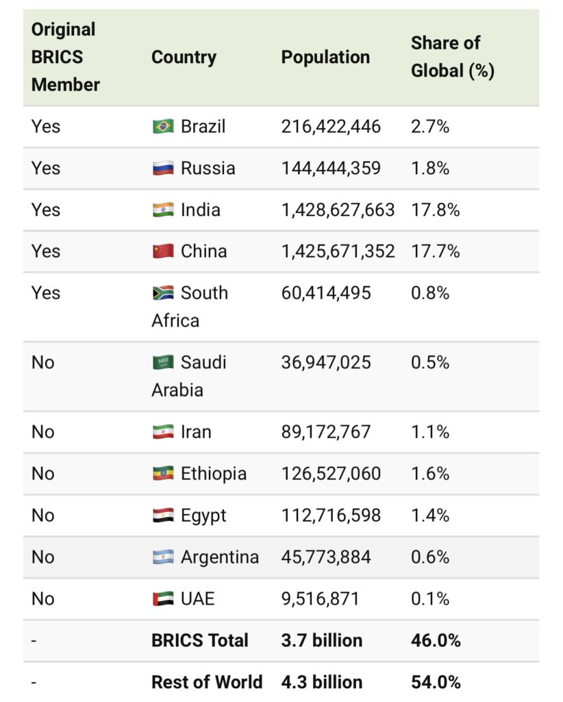Select India's population value 1,428,627,663
The image size is (563, 702).
338,210
